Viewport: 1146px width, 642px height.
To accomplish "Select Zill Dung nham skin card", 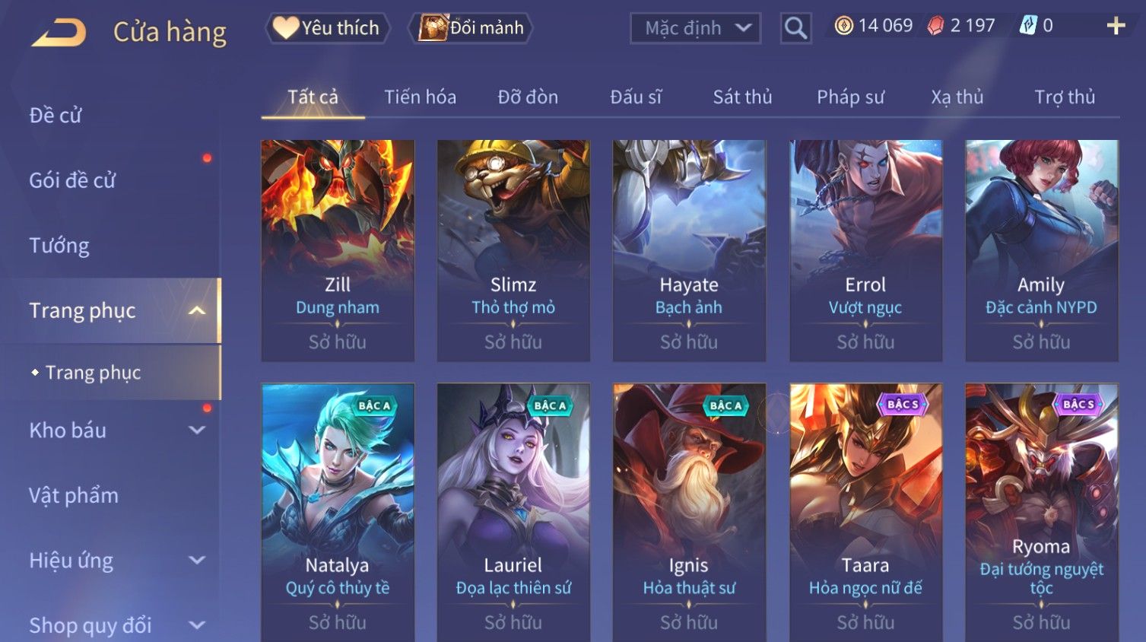I will (x=338, y=250).
